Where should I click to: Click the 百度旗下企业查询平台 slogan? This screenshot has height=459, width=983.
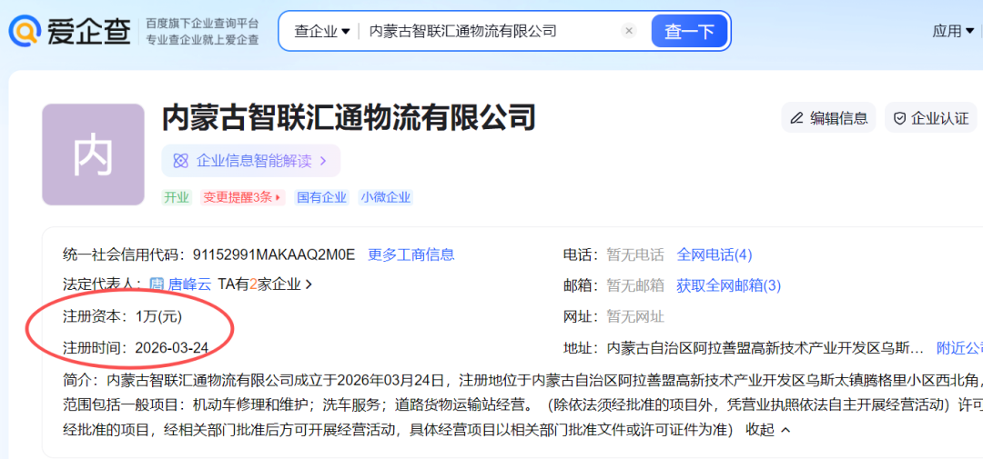pyautogui.click(x=202, y=24)
